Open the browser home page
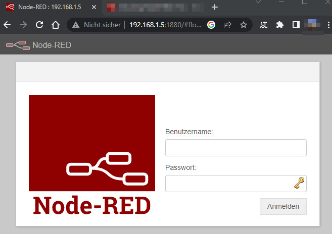 point(56,25)
